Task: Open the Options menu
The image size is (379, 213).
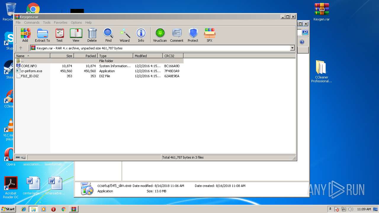Action: [x=76, y=22]
